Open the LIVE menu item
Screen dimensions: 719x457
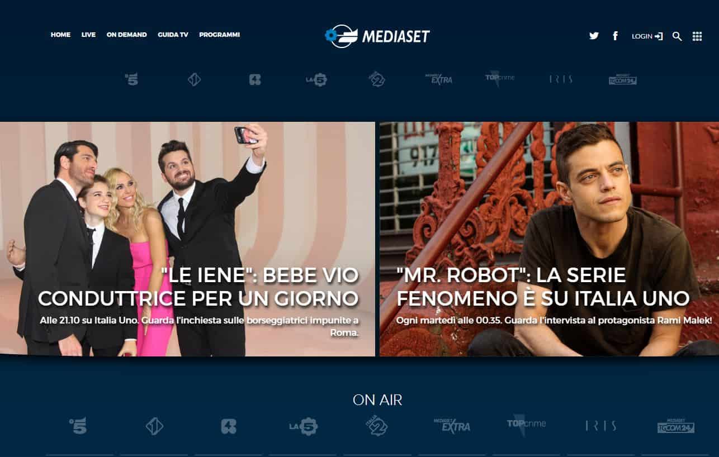pos(88,35)
